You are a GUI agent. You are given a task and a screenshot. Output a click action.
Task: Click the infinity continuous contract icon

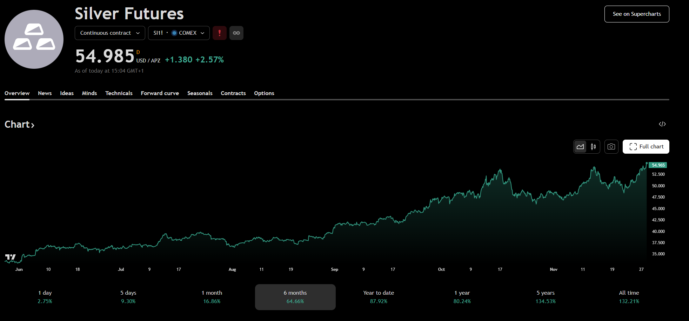236,33
